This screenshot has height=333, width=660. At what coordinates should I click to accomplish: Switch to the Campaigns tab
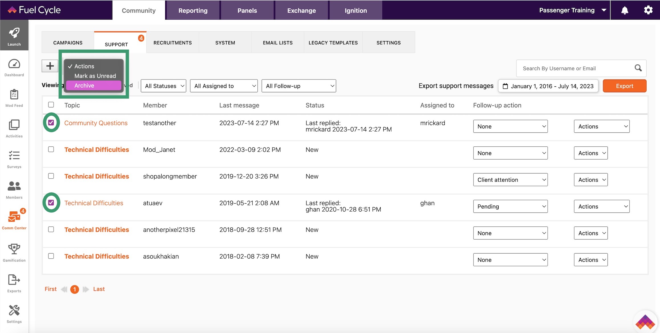click(x=68, y=42)
